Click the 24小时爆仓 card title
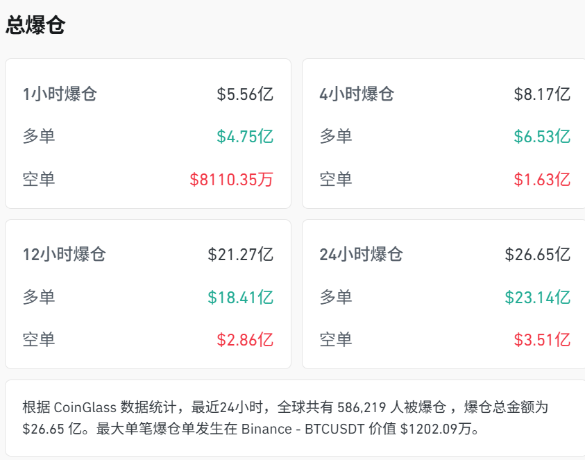This screenshot has height=460, width=585. pos(362,255)
